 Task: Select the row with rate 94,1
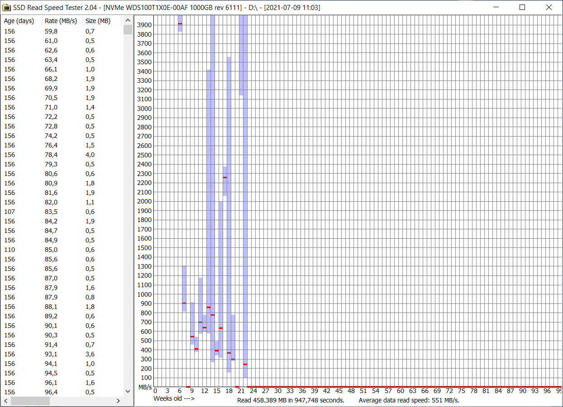point(62,364)
